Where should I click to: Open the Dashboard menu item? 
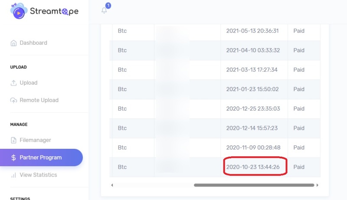(33, 43)
